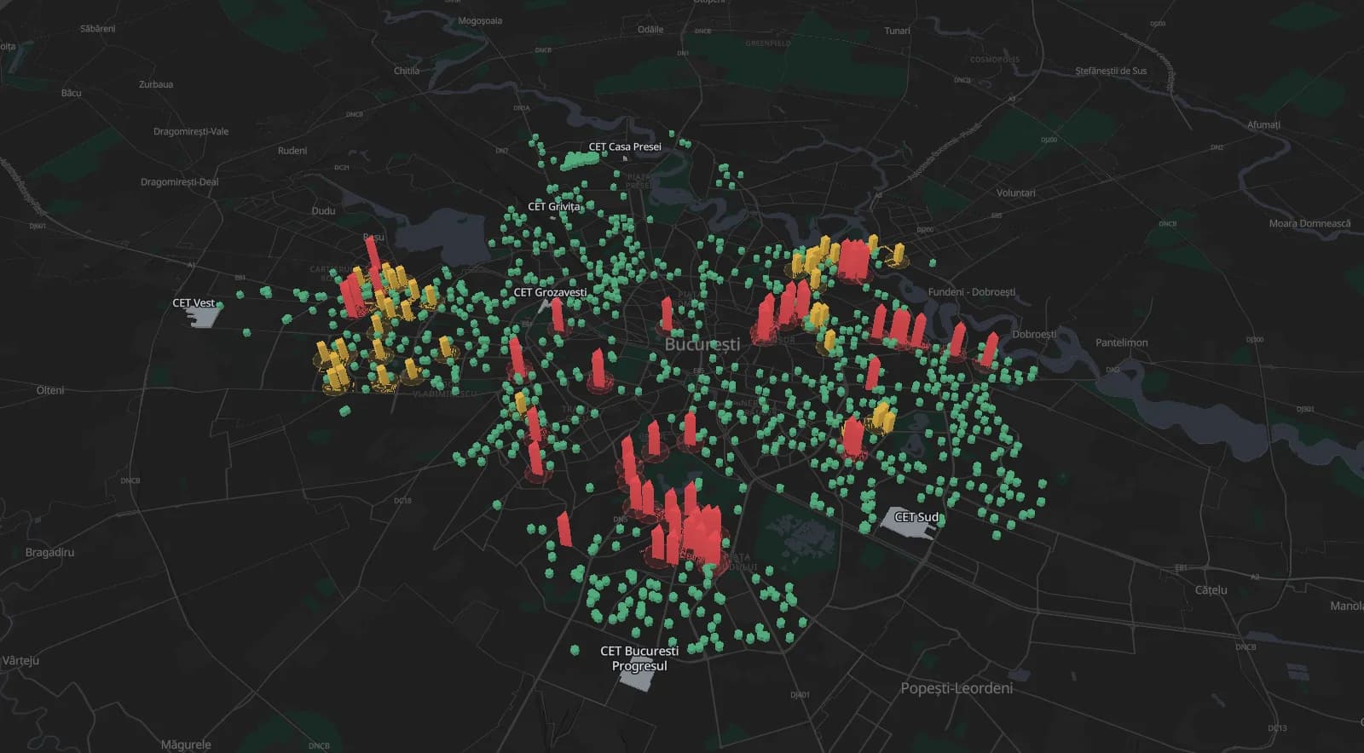Viewport: 1364px width, 753px height.
Task: Click the Rudeni place label
Action: (x=292, y=150)
